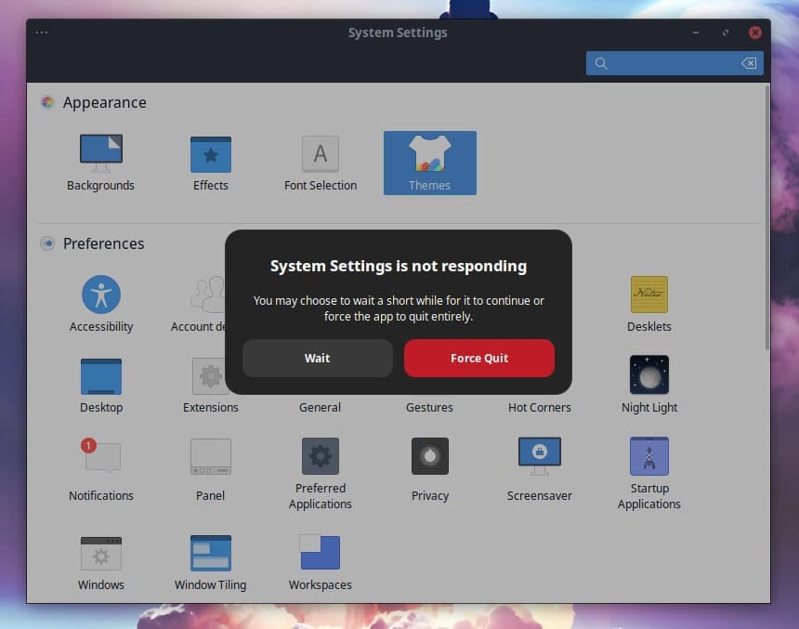The height and width of the screenshot is (629, 799).
Task: Clear the search box with the X icon
Action: point(749,62)
